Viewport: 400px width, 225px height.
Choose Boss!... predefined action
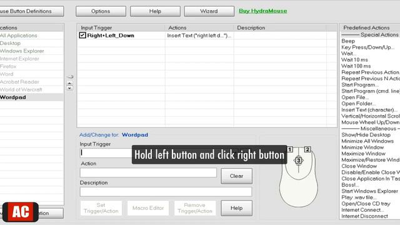tap(350, 185)
